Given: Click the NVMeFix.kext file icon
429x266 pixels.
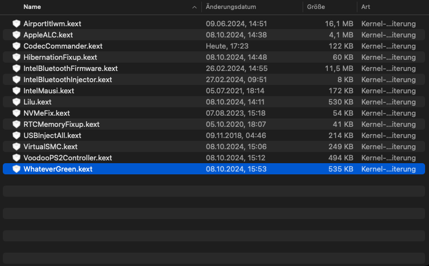Looking at the screenshot, I should tap(17, 113).
